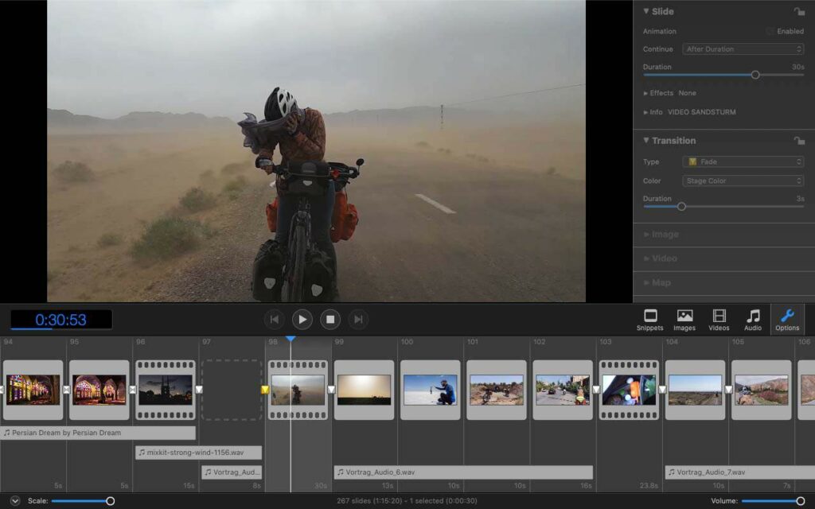Image resolution: width=815 pixels, height=509 pixels.
Task: Click the transition marker between slides 103 and 104
Action: pos(662,390)
